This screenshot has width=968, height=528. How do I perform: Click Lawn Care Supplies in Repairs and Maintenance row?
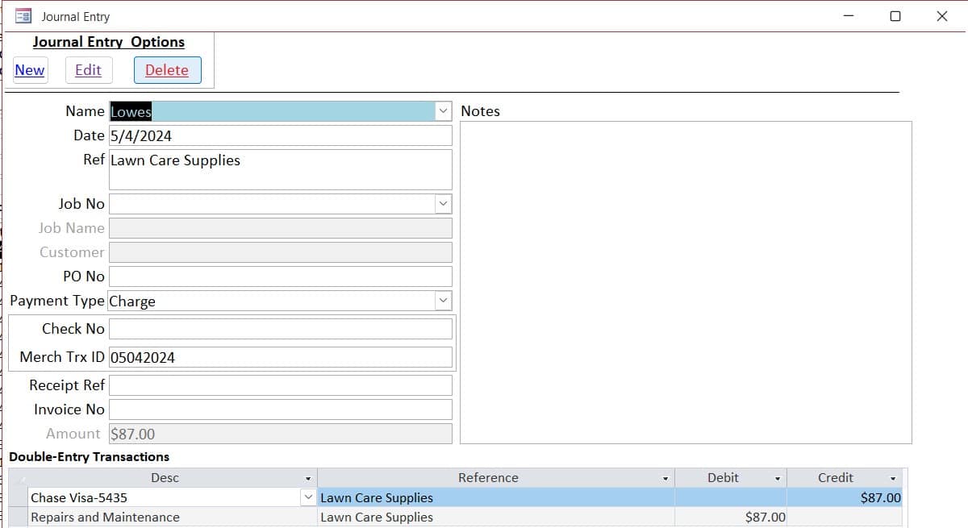(x=496, y=518)
